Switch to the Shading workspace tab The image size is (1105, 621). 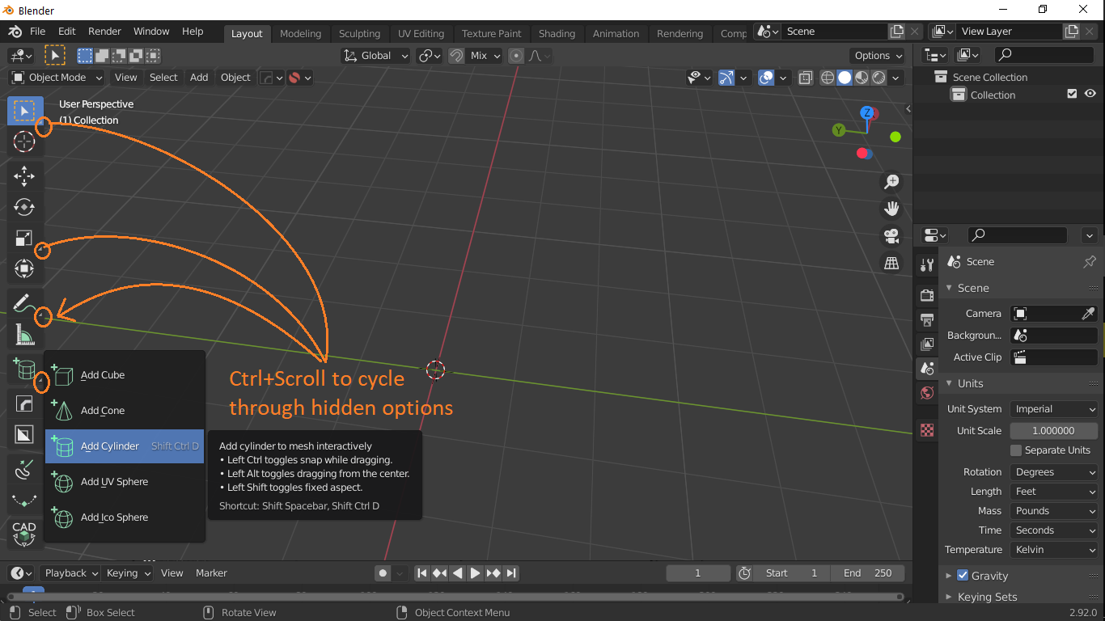(x=557, y=33)
